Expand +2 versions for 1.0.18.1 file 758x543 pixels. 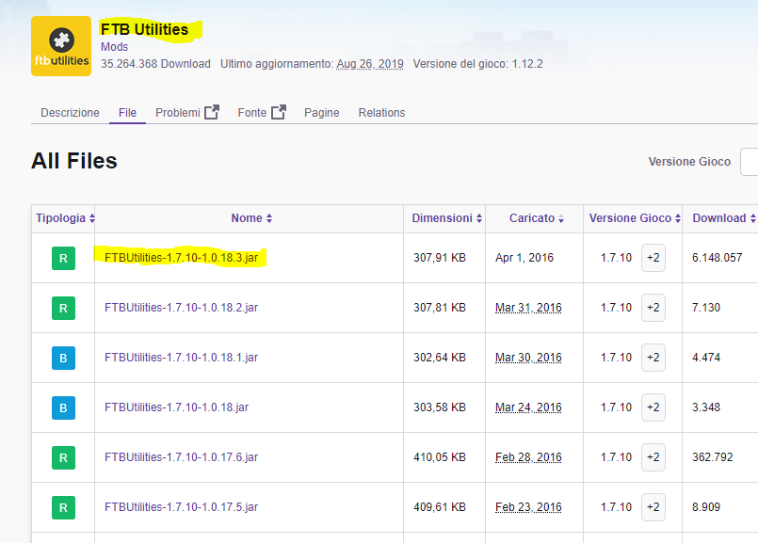[653, 358]
